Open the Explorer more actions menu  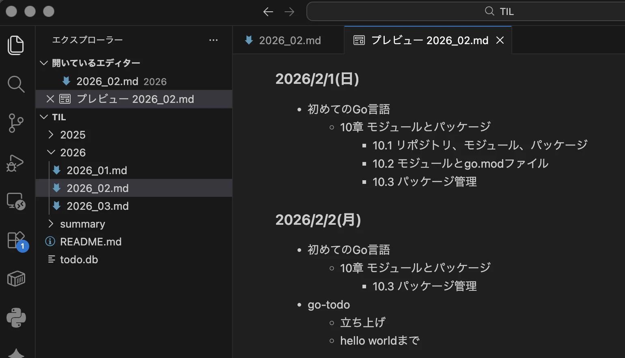[213, 40]
